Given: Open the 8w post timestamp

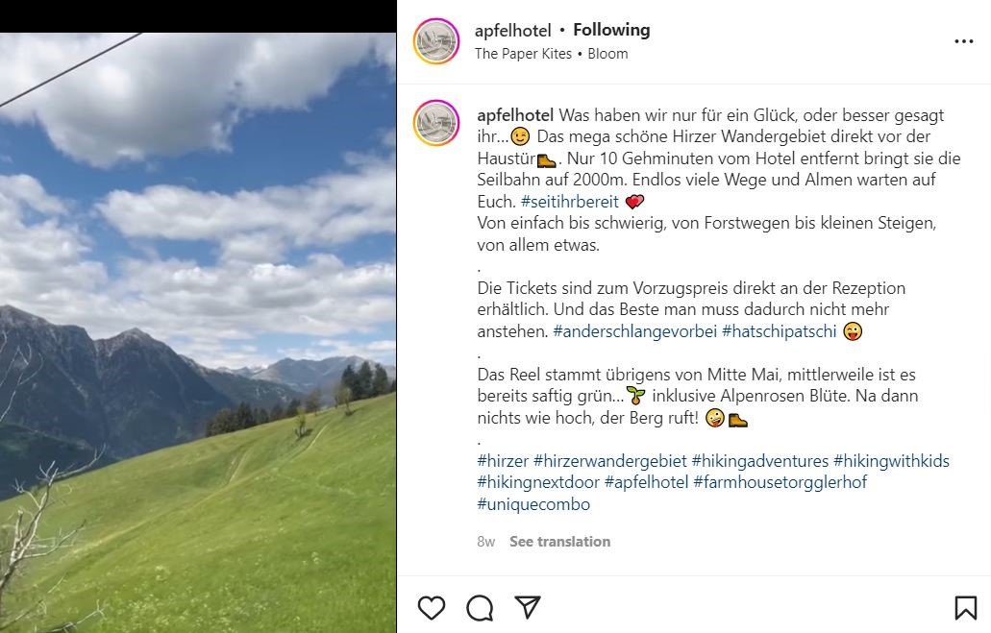Looking at the screenshot, I should (486, 542).
